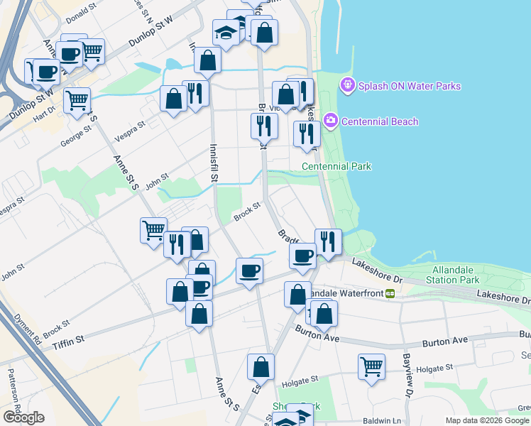Click the Splash ON Water Parks pin icon
This screenshot has height=426, width=531.
click(x=347, y=85)
